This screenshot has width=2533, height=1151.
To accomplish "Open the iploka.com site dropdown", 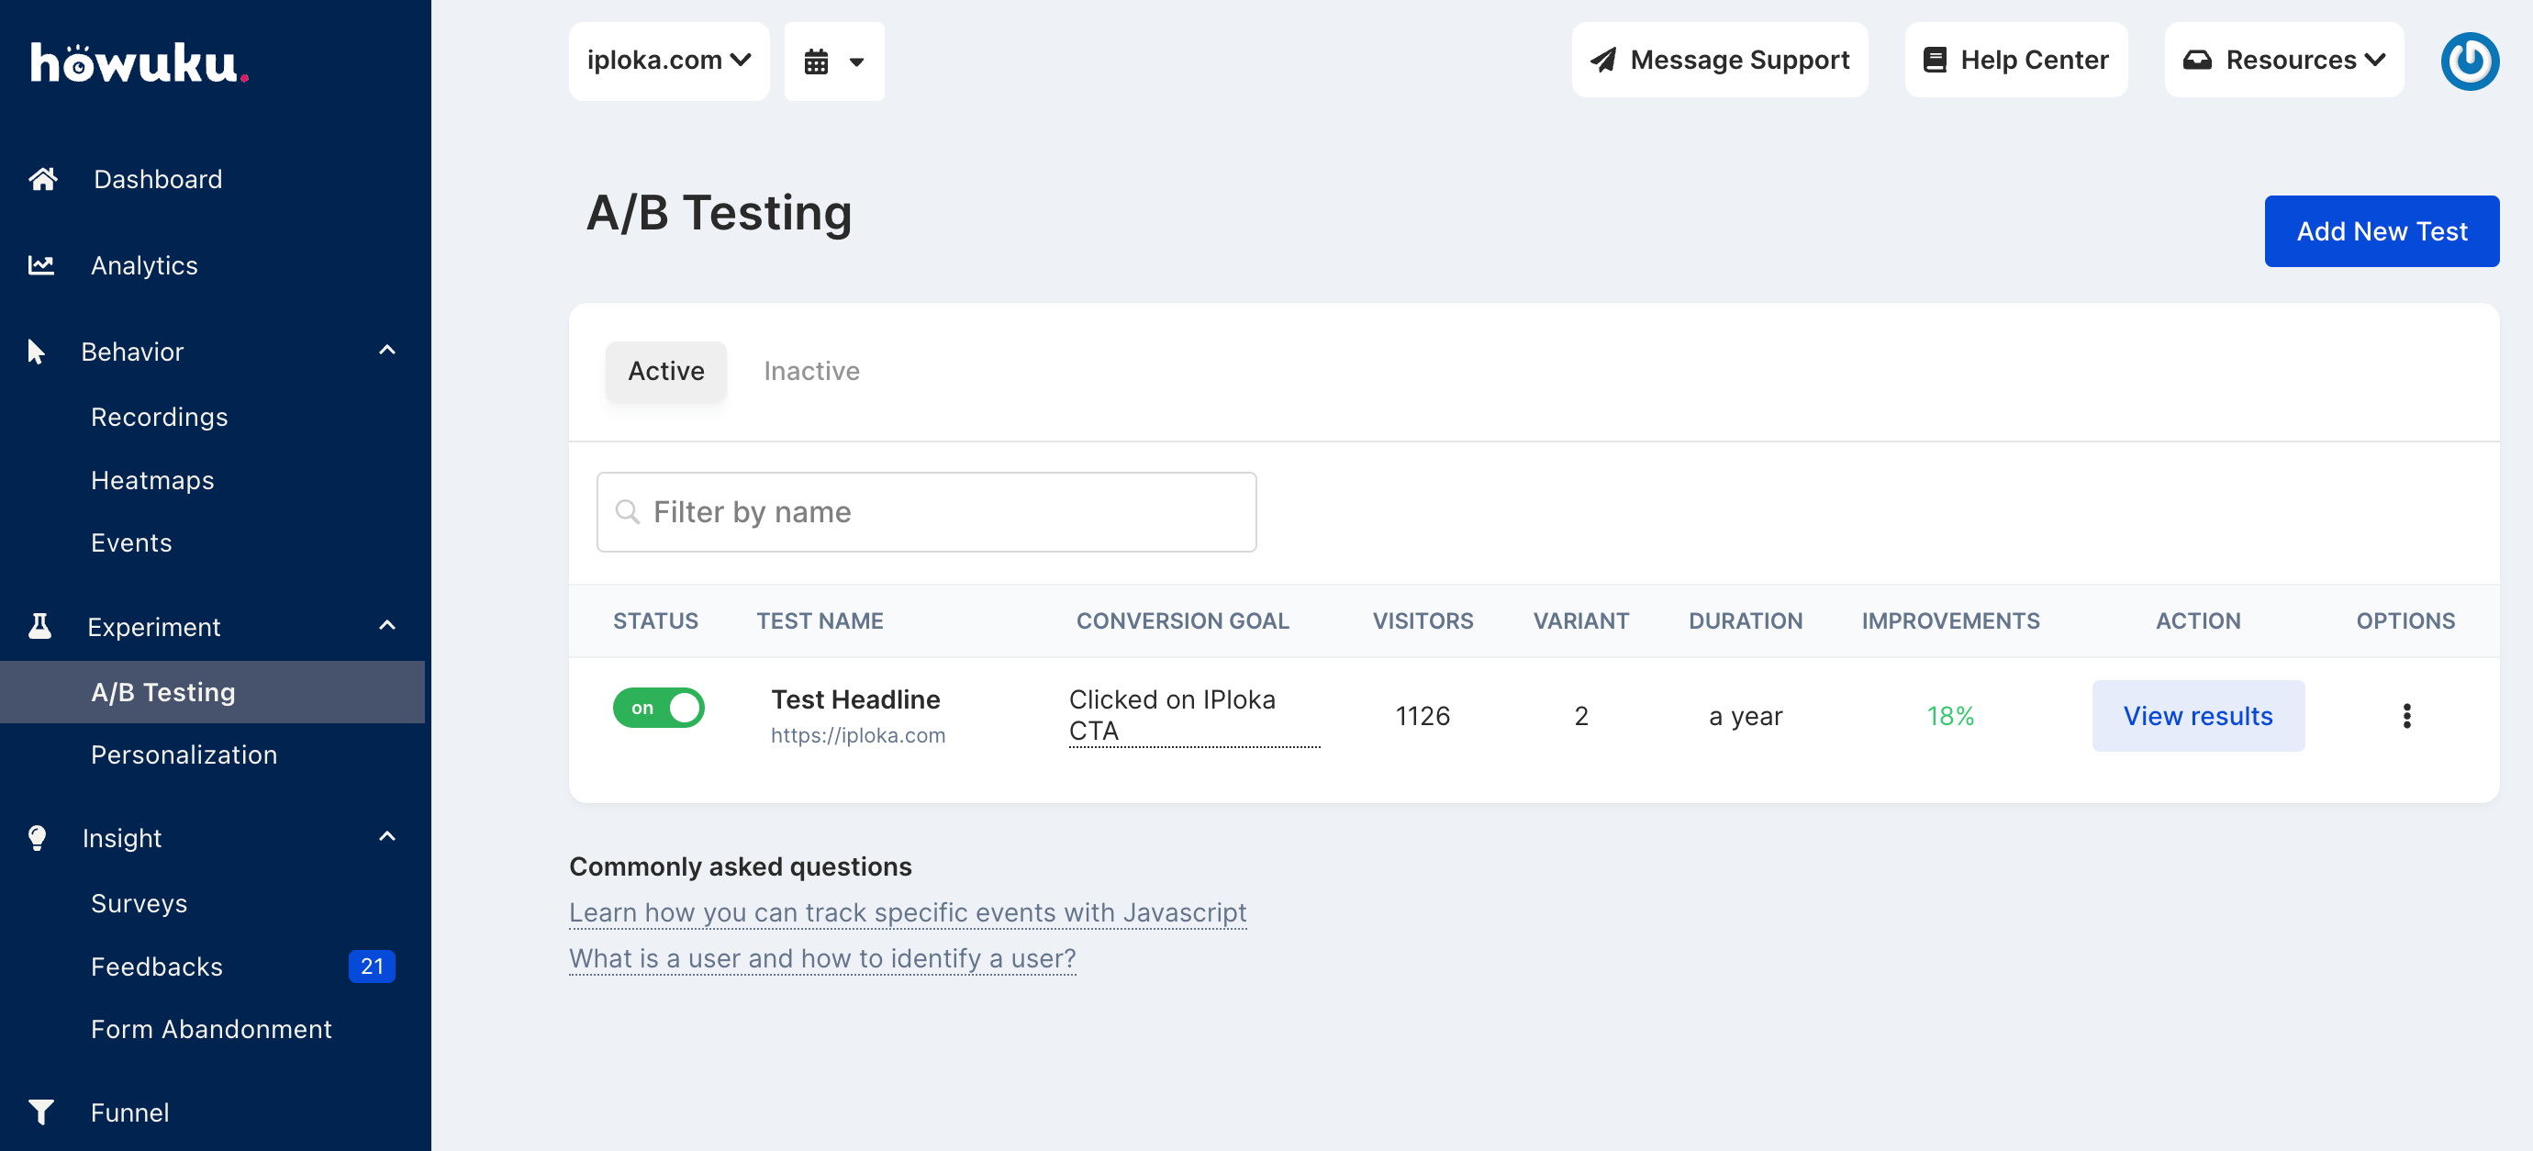I will click(x=669, y=61).
